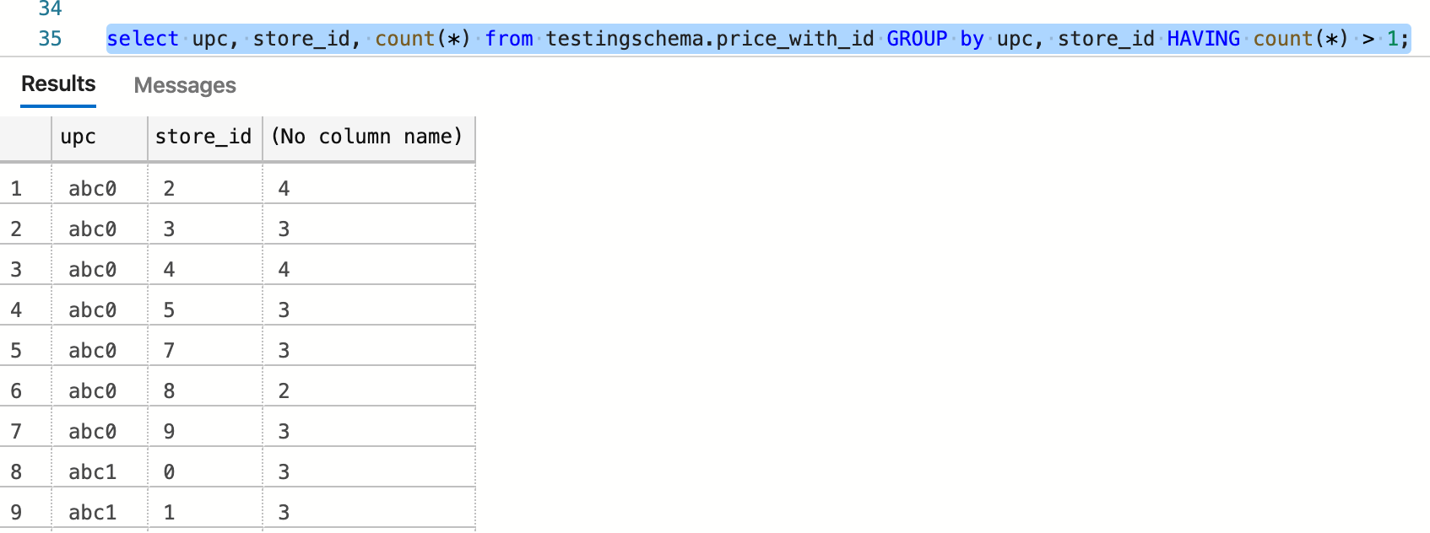
Task: Switch to the Messages tab
Action: pyautogui.click(x=183, y=84)
